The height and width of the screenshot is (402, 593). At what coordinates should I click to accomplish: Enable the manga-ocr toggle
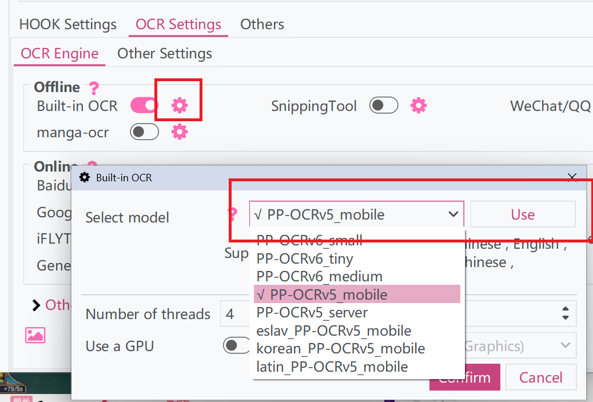click(x=144, y=132)
